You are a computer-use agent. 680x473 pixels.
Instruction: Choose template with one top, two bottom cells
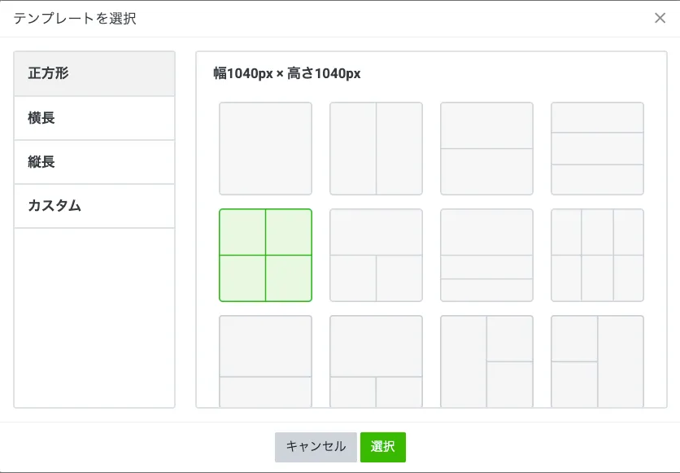tap(376, 255)
